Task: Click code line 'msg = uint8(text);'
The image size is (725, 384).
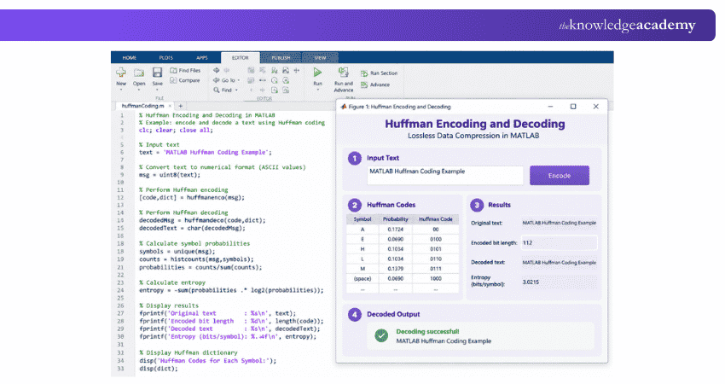Action: 170,175
